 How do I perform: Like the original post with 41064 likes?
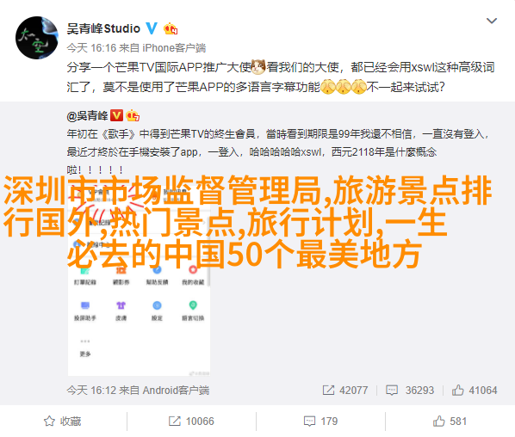pyautogui.click(x=475, y=390)
